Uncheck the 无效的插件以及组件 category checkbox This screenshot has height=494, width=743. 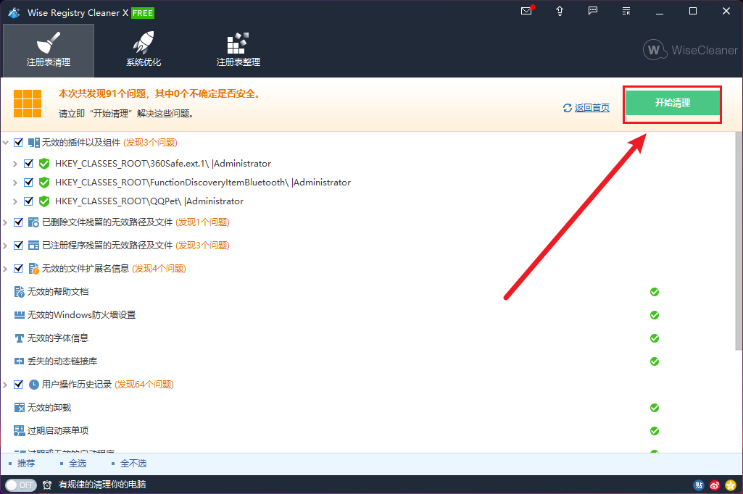[x=18, y=143]
